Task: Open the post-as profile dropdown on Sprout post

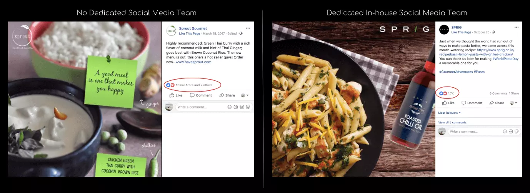Action: pos(245,95)
